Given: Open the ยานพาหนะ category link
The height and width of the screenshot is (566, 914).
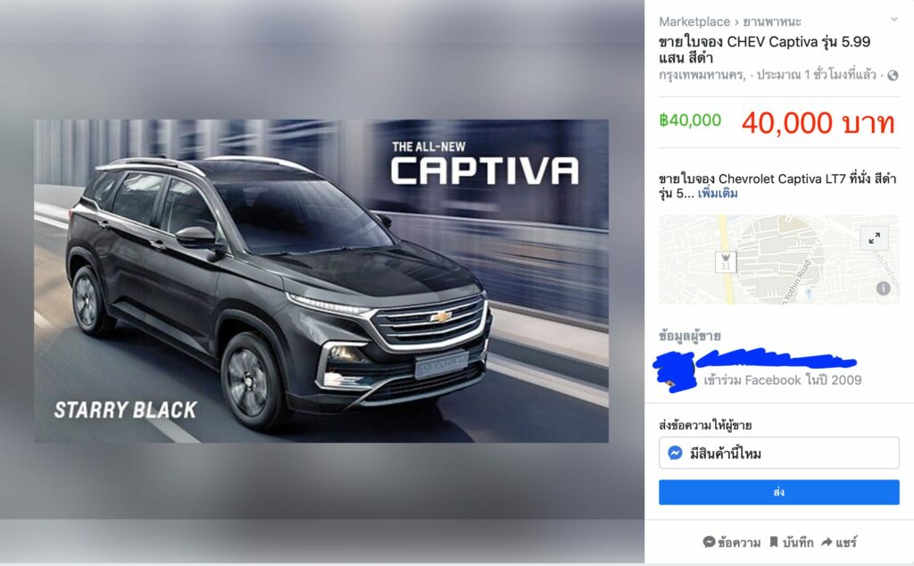Looking at the screenshot, I should coord(772,21).
